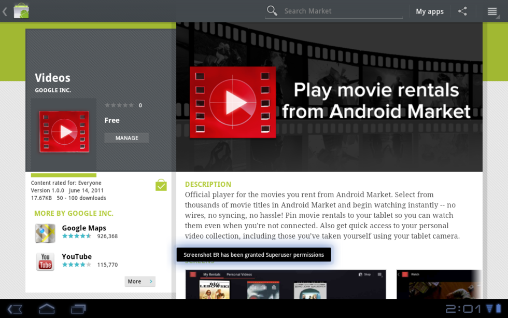Tap the share icon in top bar
508x318 pixels.
tap(462, 11)
